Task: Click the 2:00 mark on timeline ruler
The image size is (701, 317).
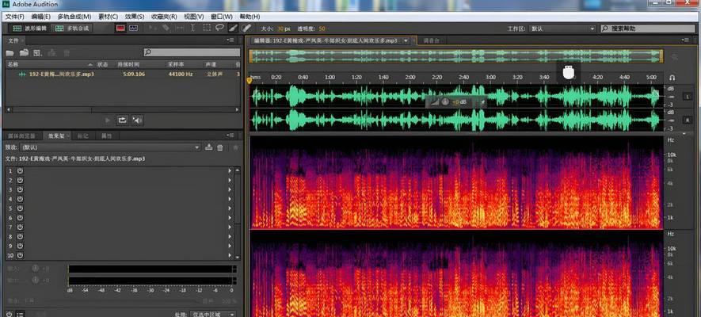Action: pyautogui.click(x=410, y=78)
